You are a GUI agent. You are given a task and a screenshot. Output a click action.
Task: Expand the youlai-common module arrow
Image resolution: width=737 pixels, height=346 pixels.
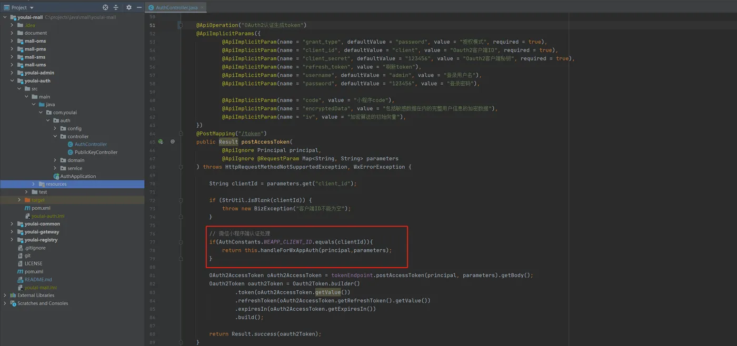(12, 224)
